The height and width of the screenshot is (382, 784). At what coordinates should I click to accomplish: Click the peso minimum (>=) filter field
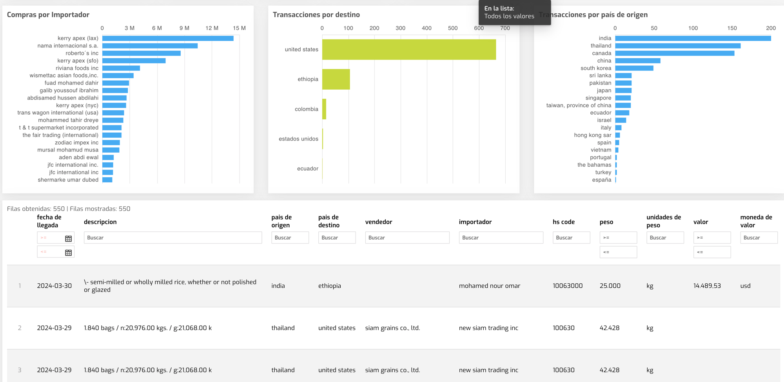coord(618,238)
